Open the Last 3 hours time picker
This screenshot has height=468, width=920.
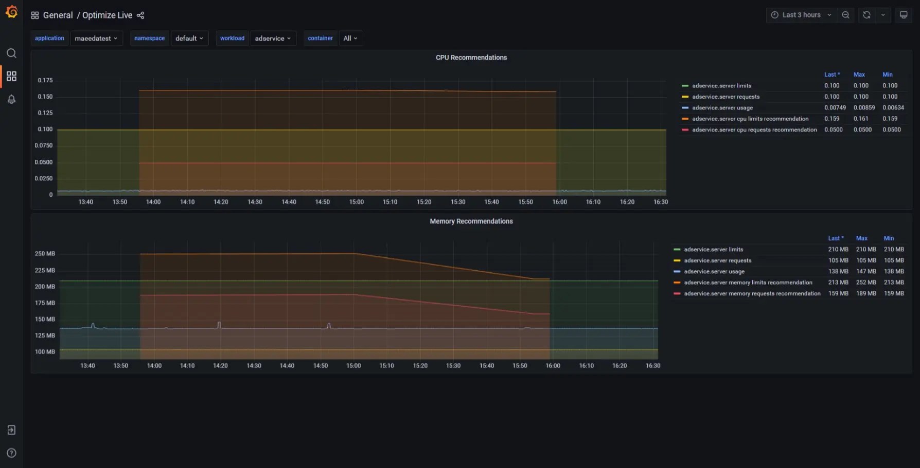coord(801,15)
